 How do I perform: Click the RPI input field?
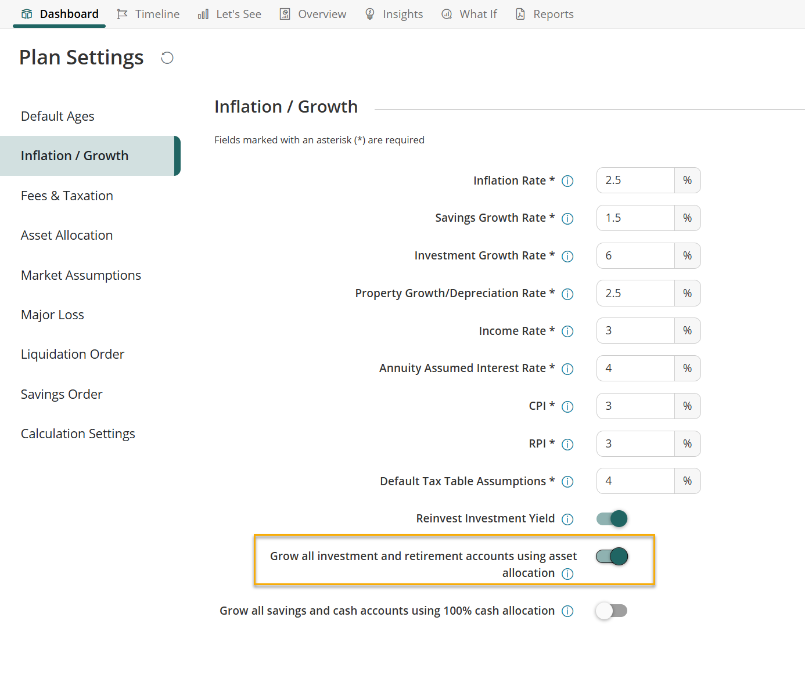[635, 443]
